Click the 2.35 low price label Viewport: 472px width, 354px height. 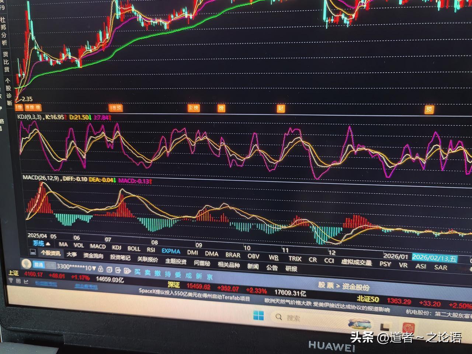[x=27, y=99]
